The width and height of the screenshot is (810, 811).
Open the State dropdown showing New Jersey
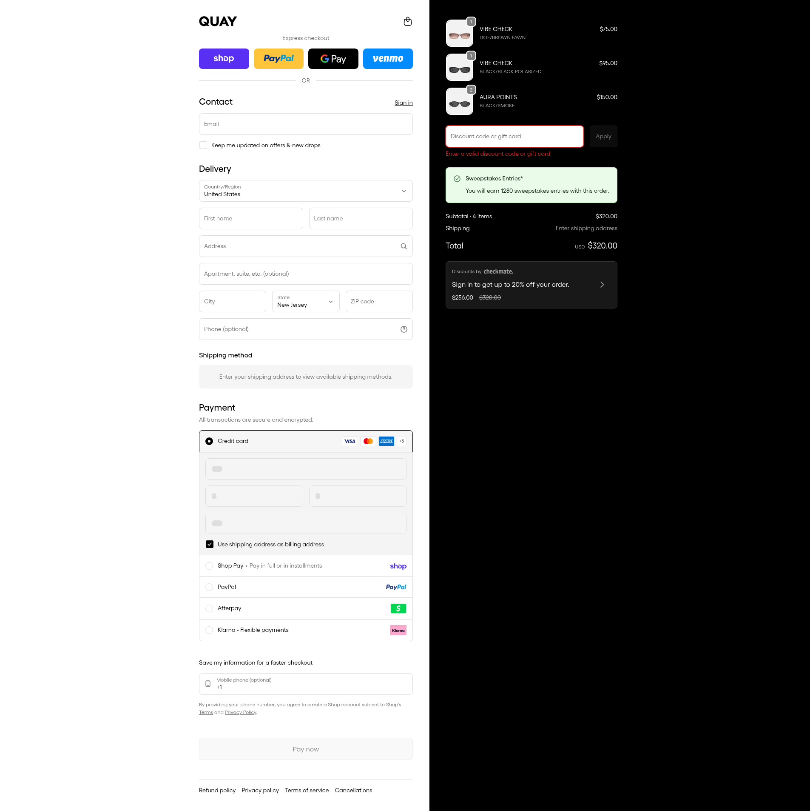pos(306,302)
